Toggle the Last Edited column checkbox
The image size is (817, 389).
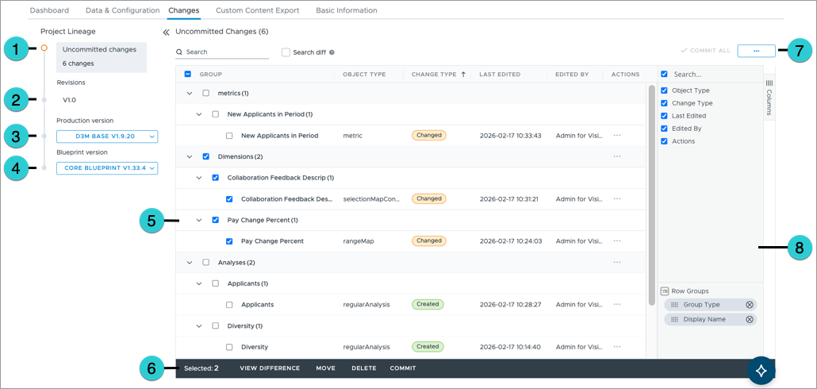tap(664, 116)
